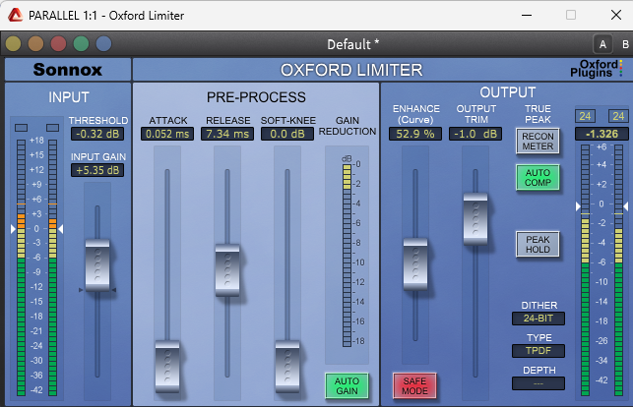The image size is (633, 407).
Task: Click the red colored circle in header
Action: (x=58, y=43)
